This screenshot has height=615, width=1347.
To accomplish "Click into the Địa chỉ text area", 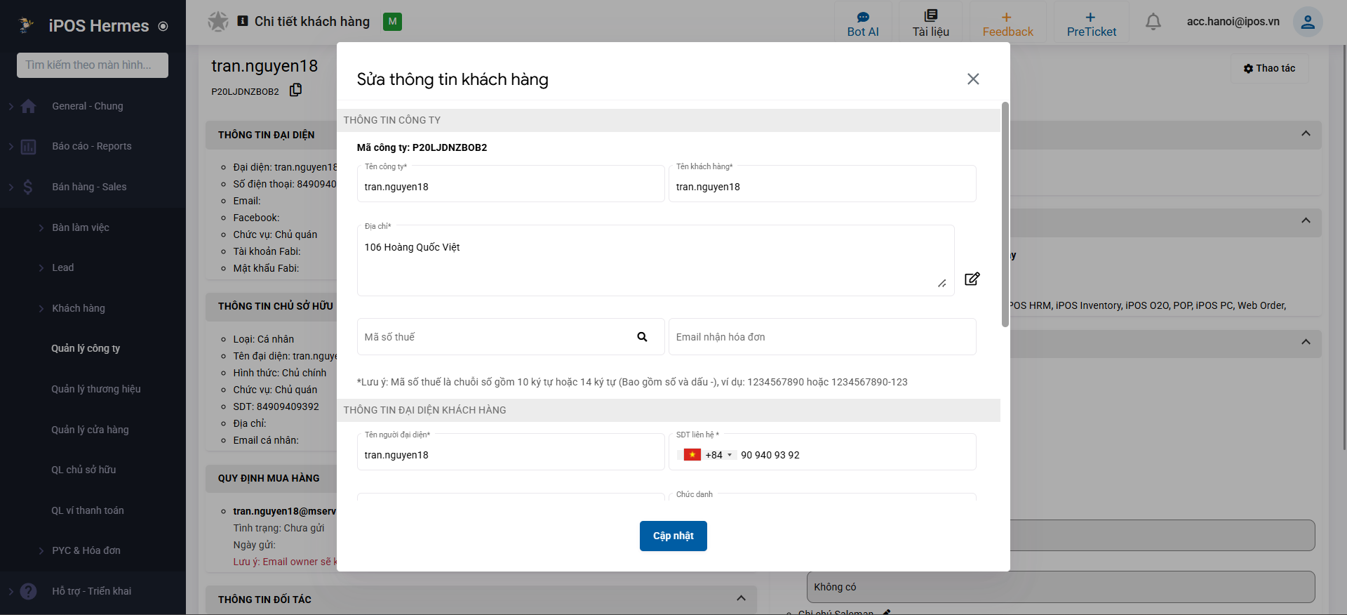I will (x=655, y=260).
